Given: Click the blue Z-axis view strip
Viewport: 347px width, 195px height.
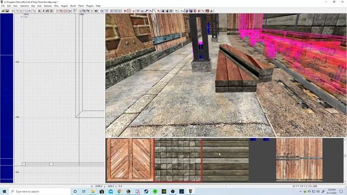Looking at the screenshot, I should [x=7, y=98].
